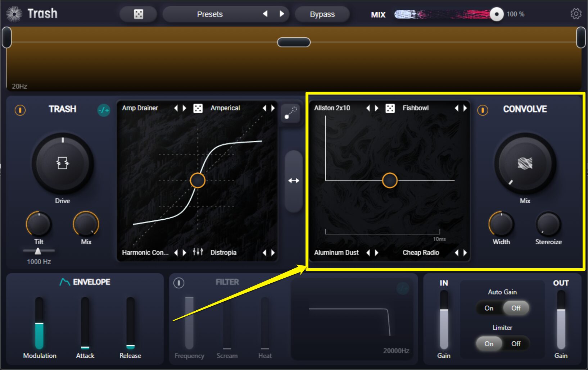Image resolution: width=588 pixels, height=370 pixels.
Task: Click previous arrow for Allston 2x10
Action: 368,108
